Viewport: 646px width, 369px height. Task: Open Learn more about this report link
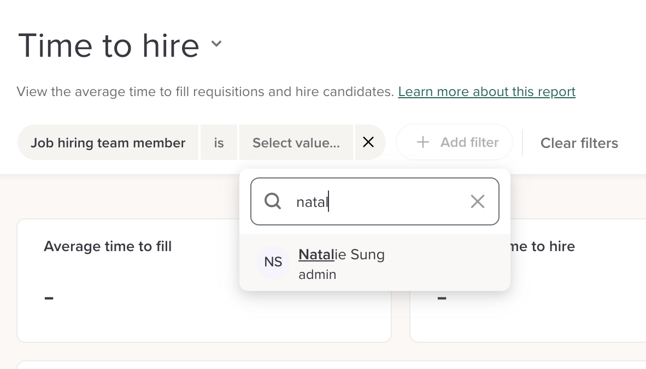pos(486,92)
